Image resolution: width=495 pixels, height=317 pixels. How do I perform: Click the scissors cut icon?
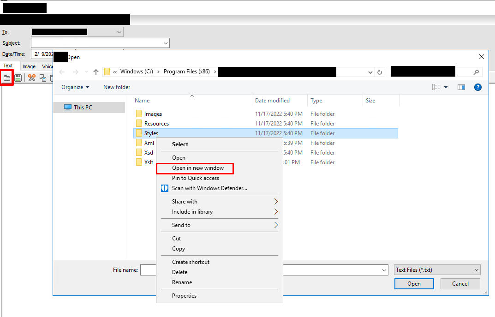click(x=32, y=78)
